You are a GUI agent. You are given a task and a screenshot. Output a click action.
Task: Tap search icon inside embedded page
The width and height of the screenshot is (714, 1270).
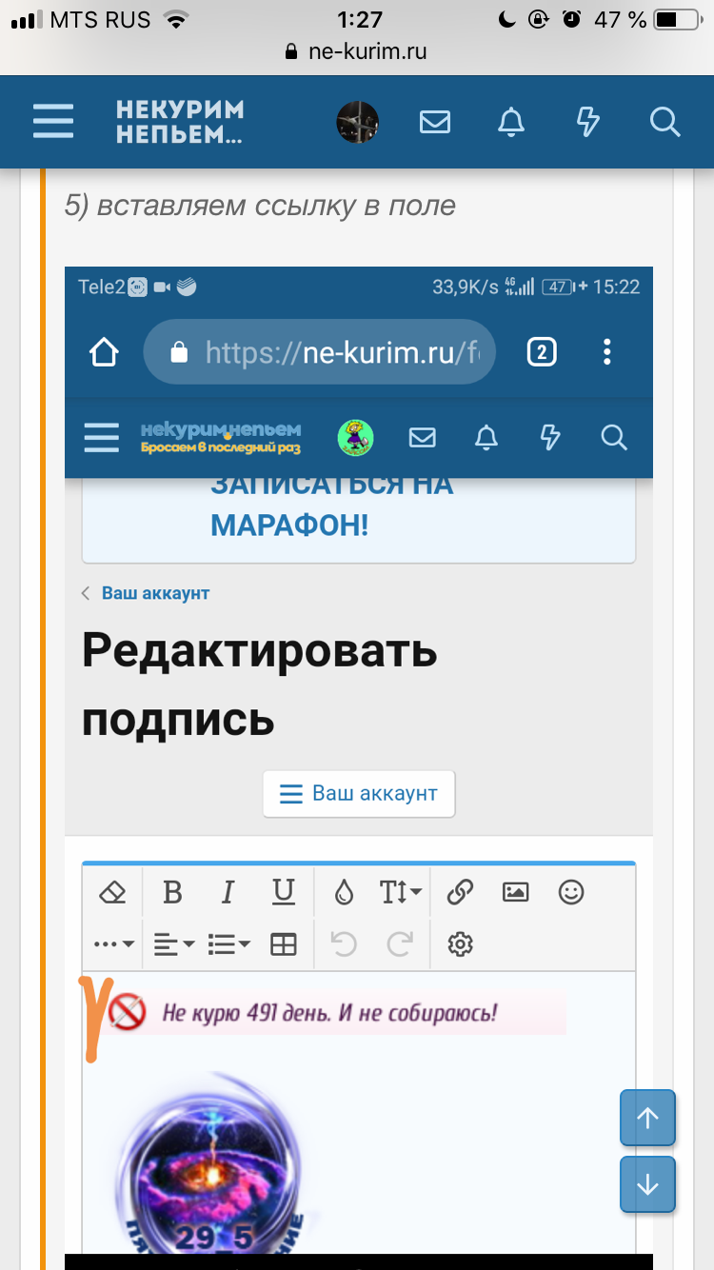tap(614, 437)
